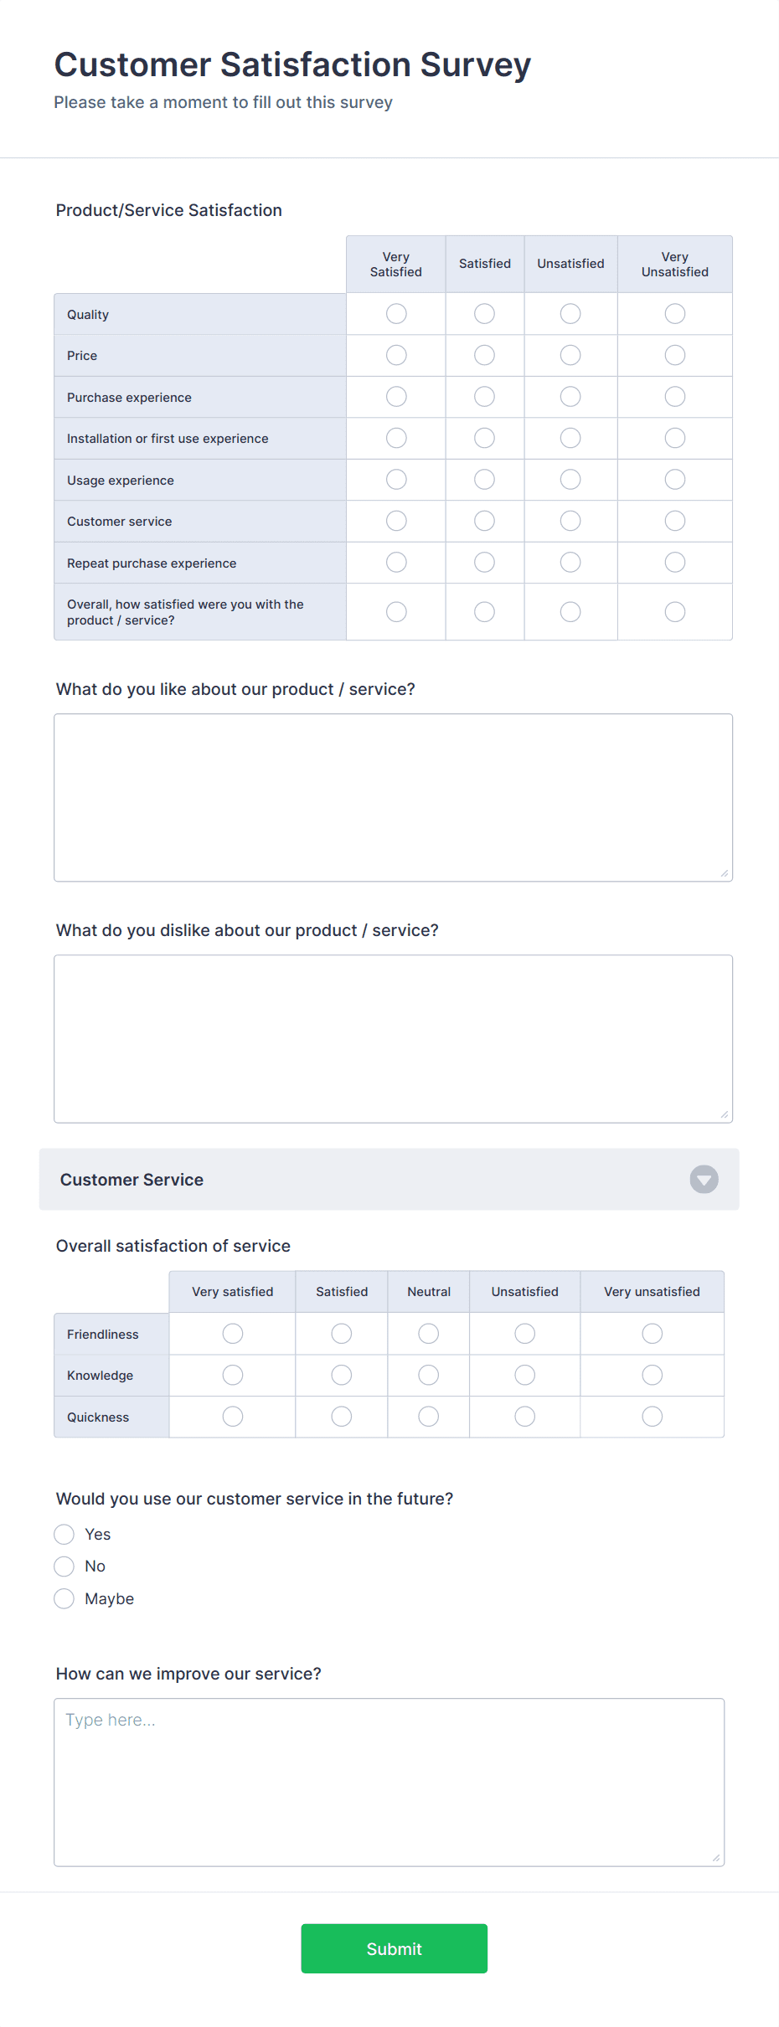Select Satisfied for Usage experience
Image resolution: width=779 pixels, height=2027 pixels.
tap(484, 479)
